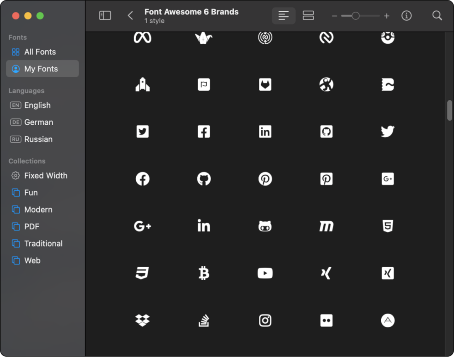Decrease glyph size with minus button
Image resolution: width=454 pixels, height=357 pixels.
(335, 16)
